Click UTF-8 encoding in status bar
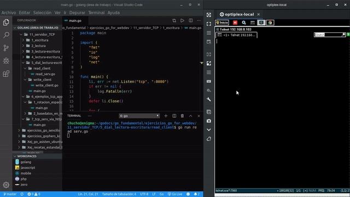 click(144, 194)
